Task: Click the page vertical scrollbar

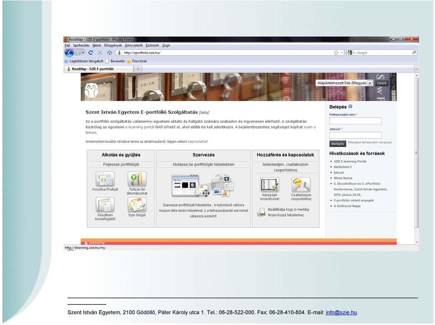Action: (416, 153)
